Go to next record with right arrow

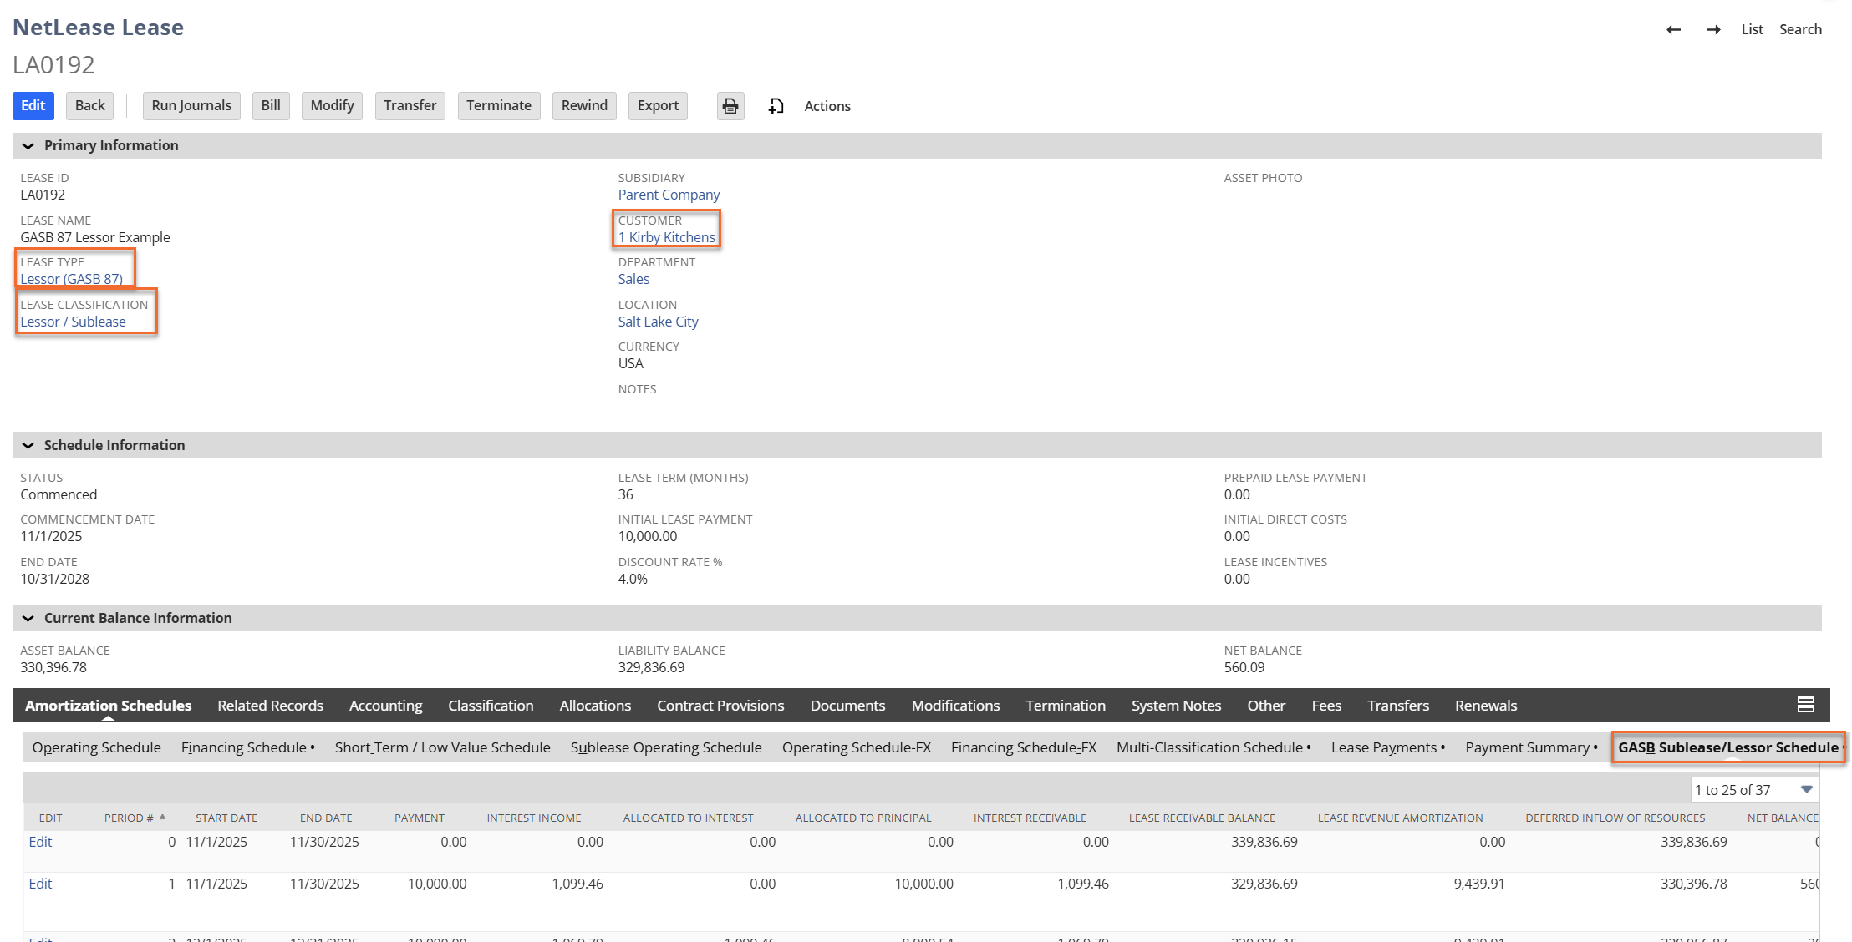(x=1713, y=30)
